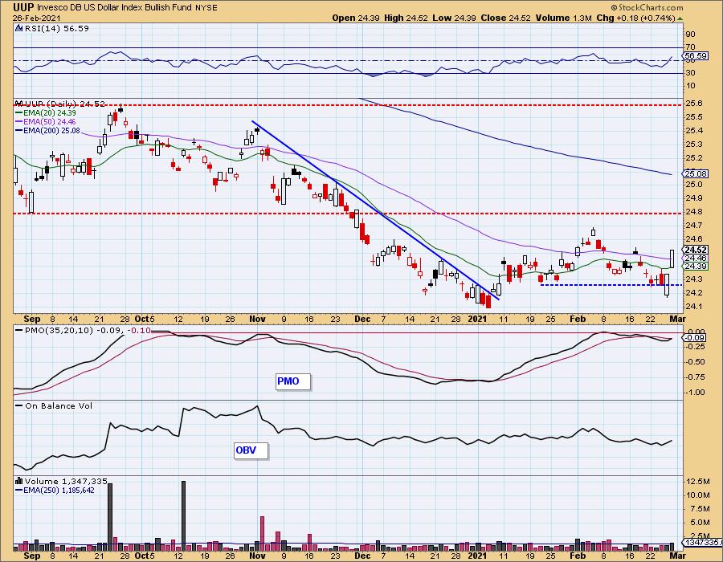Click the 24.8 price axis label
The width and height of the screenshot is (723, 562).
coord(694,212)
